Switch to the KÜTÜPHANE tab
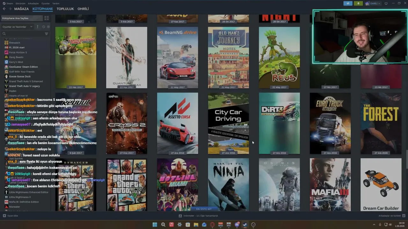The image size is (408, 229). coord(43,9)
